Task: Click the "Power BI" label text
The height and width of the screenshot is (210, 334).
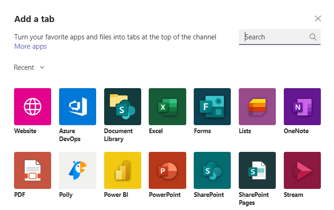Action: [x=116, y=195]
